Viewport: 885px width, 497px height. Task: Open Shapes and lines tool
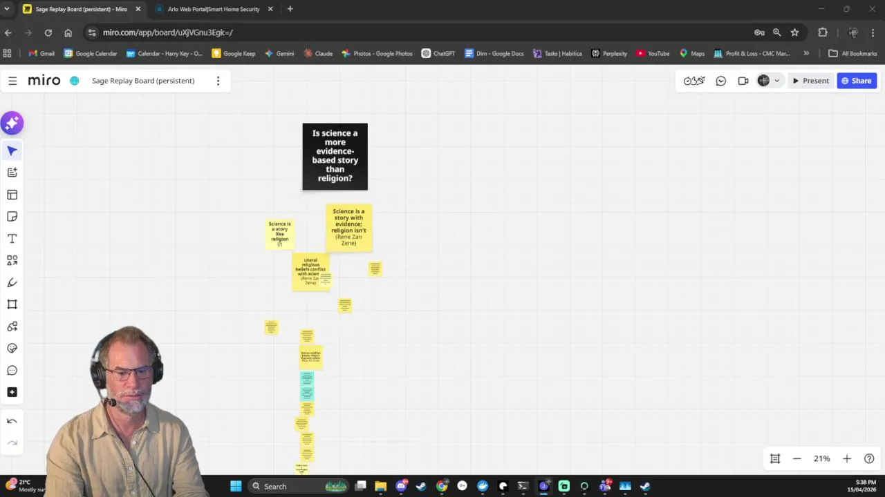12,260
